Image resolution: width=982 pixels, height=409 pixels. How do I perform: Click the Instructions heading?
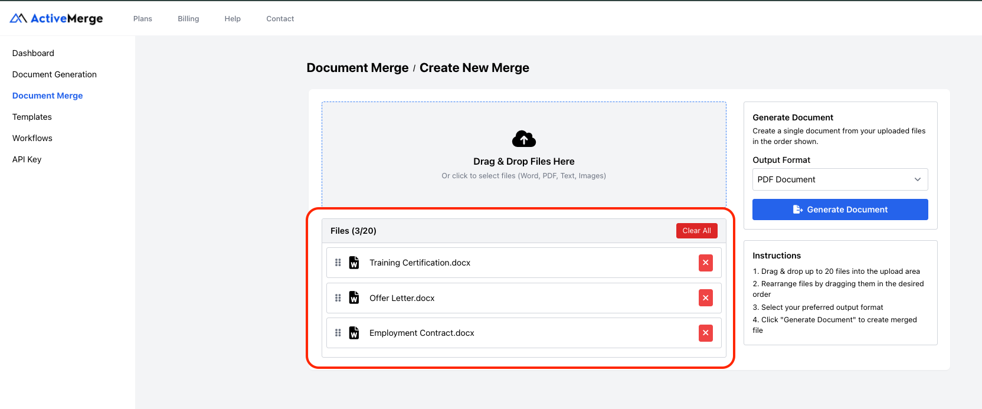coord(777,256)
